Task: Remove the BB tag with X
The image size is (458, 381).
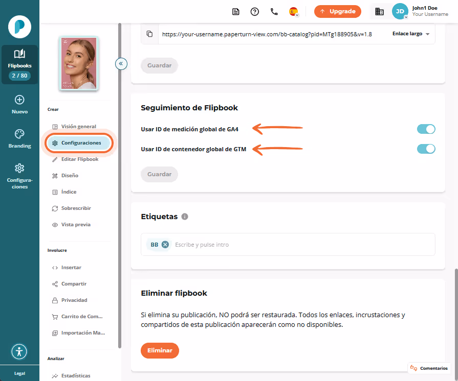Action: click(165, 245)
